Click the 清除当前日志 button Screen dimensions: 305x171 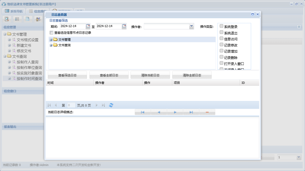150,75
